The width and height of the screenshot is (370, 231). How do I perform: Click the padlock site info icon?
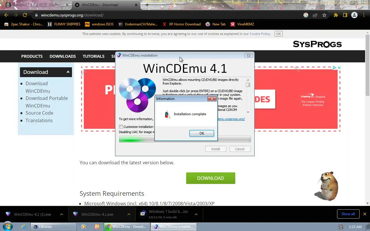tap(36, 15)
